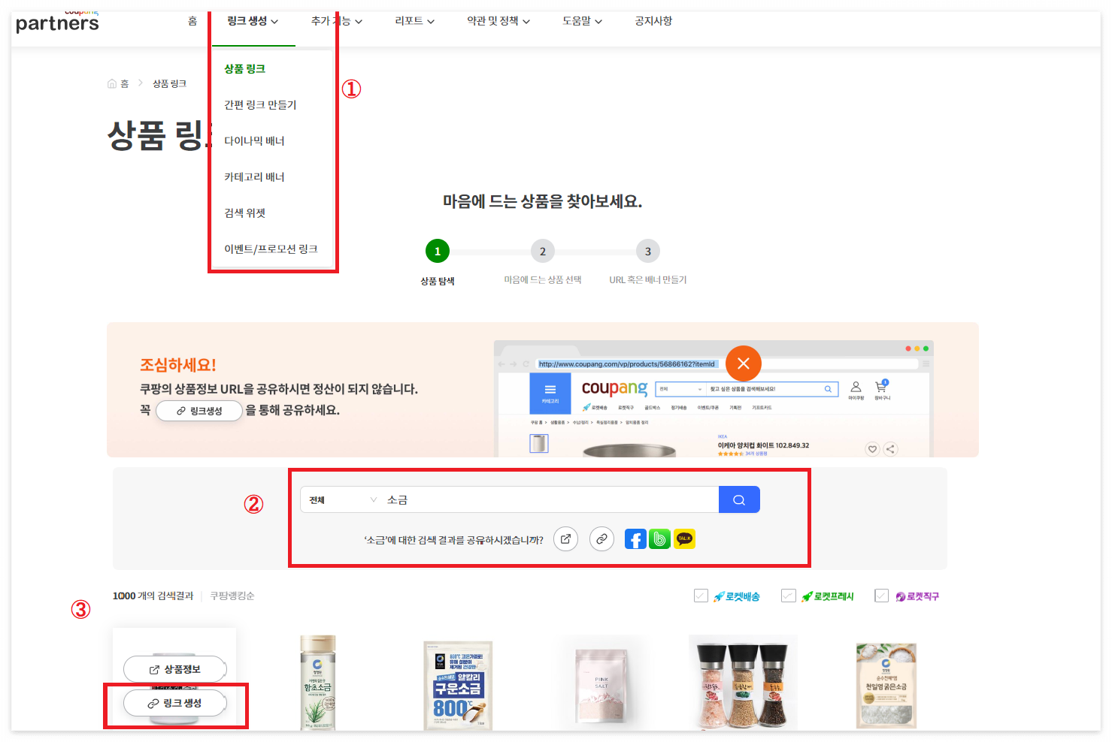Toggle the 로켓직구 checkbox filter

click(881, 596)
